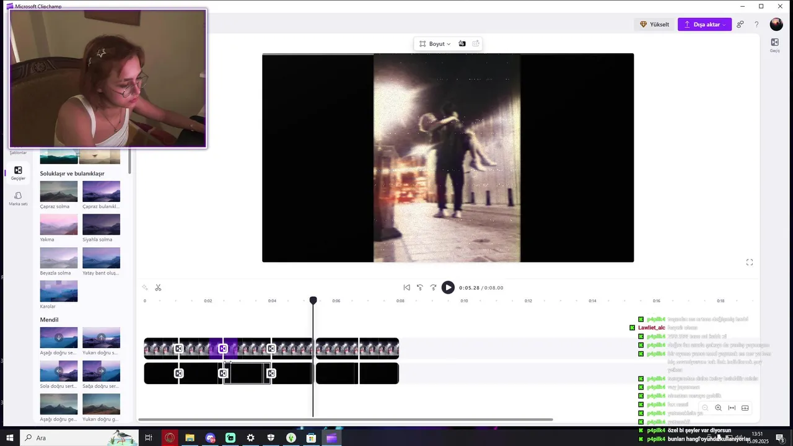
Task: Select the third transition icon on top track
Action: tap(271, 349)
